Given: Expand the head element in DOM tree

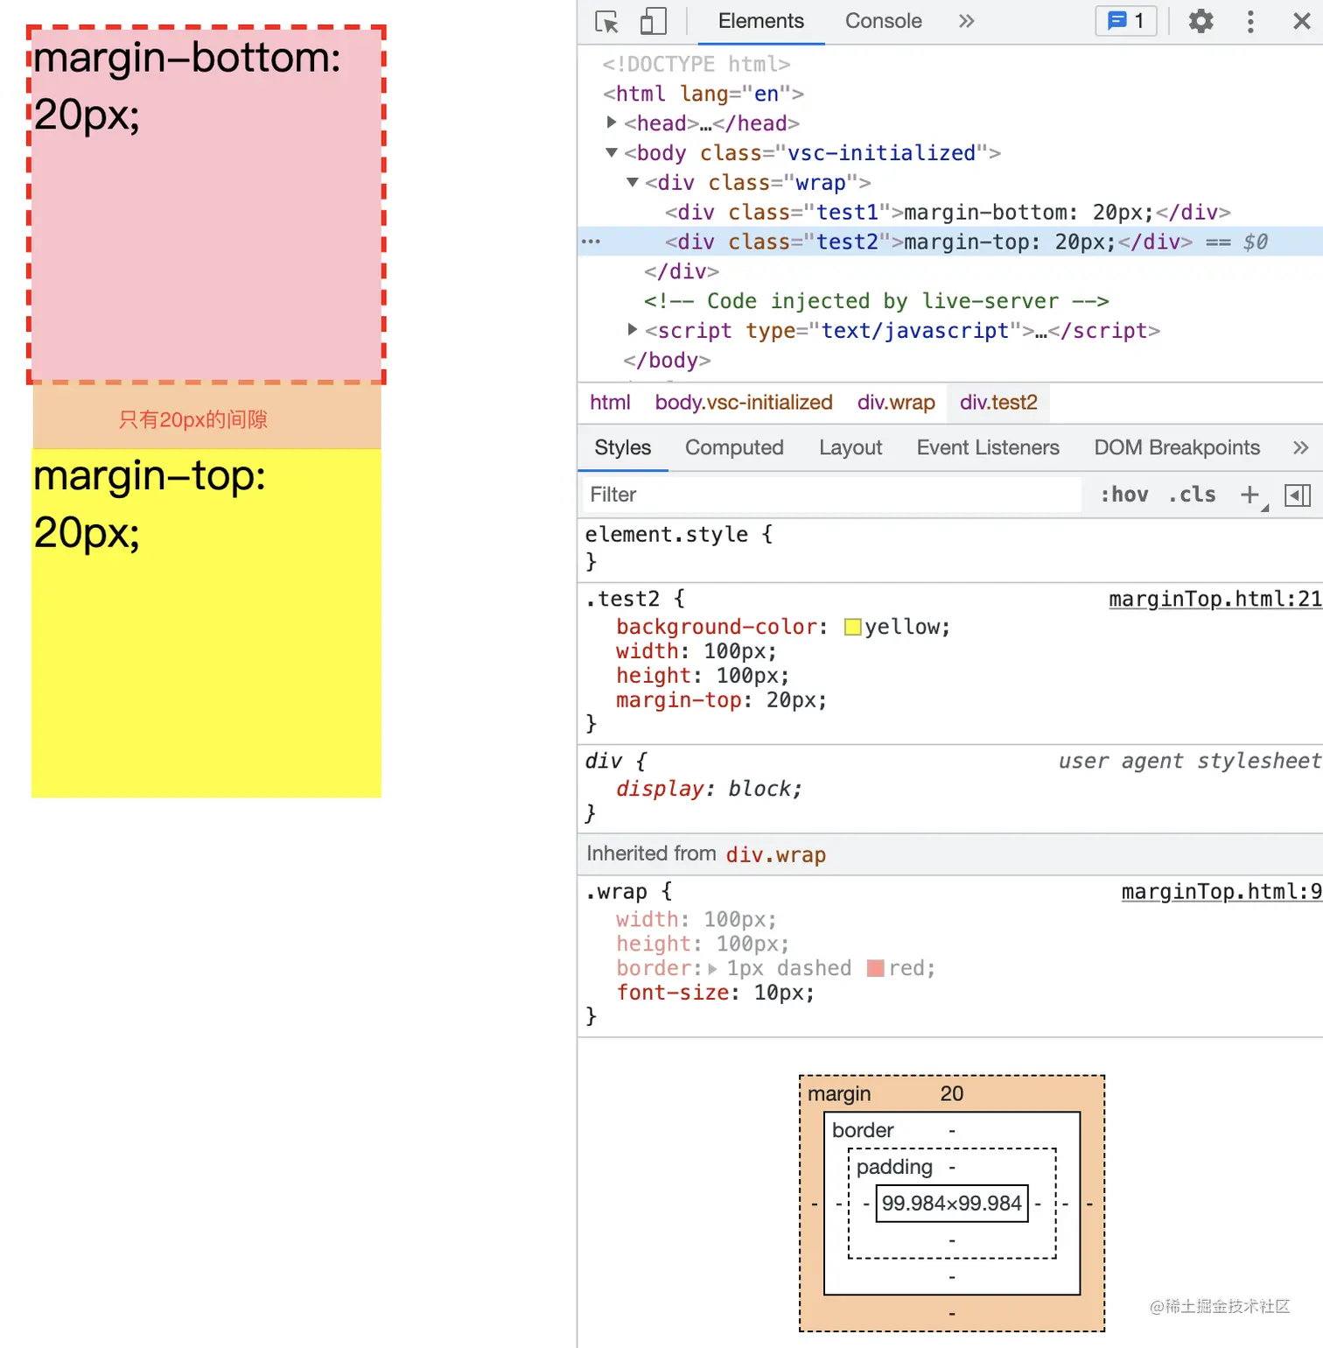Looking at the screenshot, I should click(x=611, y=123).
